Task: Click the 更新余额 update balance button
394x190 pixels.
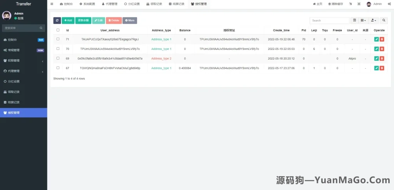Action: point(83,21)
